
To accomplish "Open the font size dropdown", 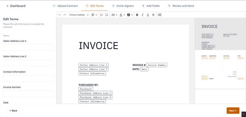I will point(114,15).
